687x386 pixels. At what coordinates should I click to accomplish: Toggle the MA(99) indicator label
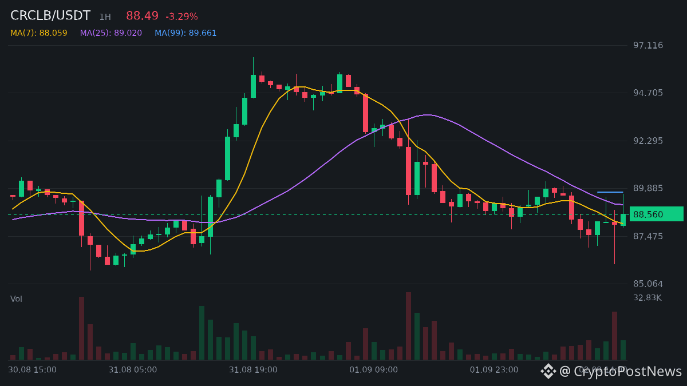click(x=185, y=33)
